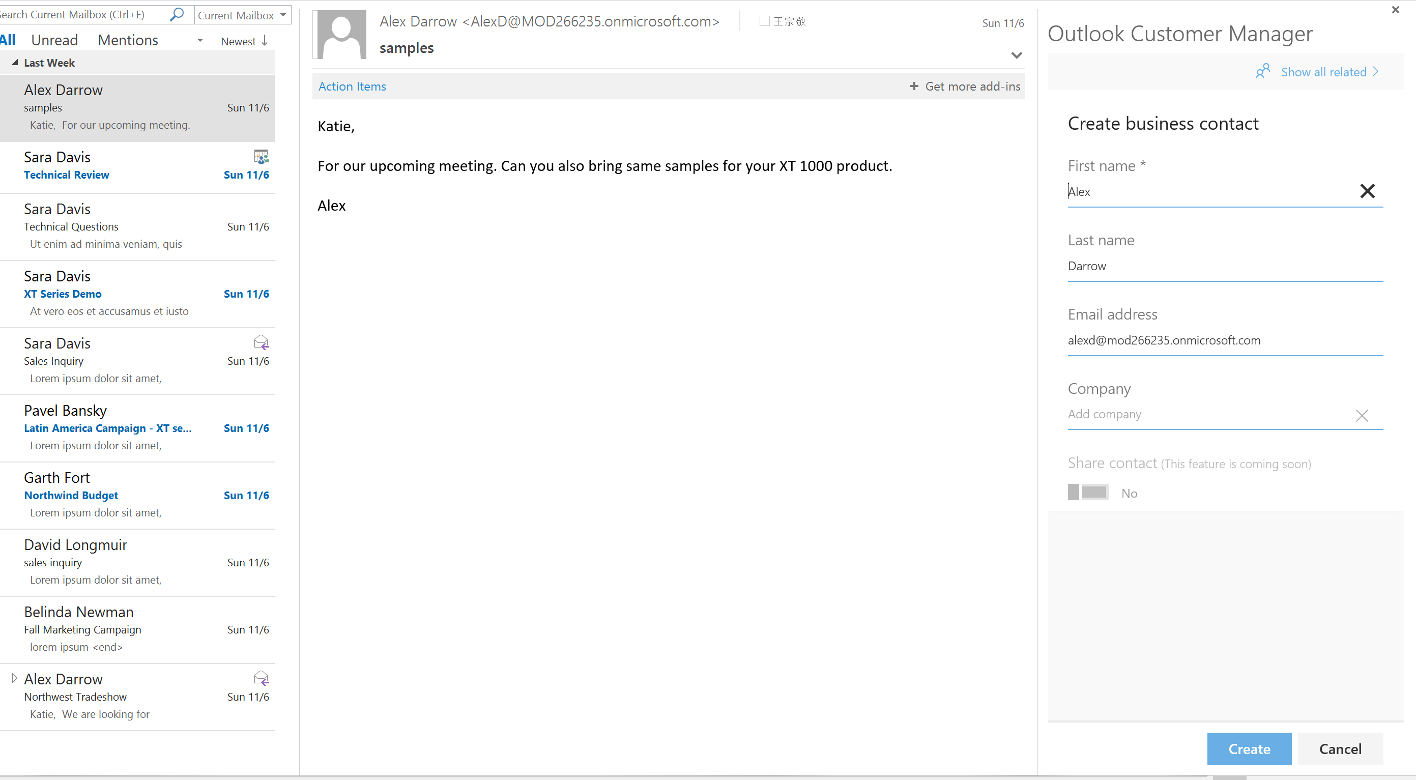Open the Northwest Tradeshow message
The width and height of the screenshot is (1416, 780).
(137, 697)
